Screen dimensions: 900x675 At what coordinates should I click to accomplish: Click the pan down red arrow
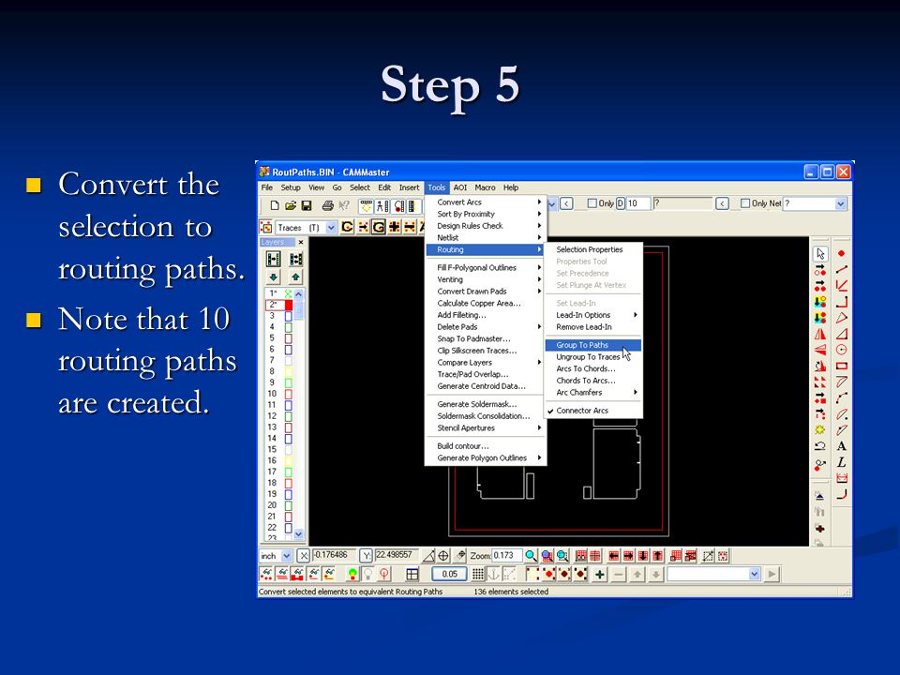pos(643,556)
